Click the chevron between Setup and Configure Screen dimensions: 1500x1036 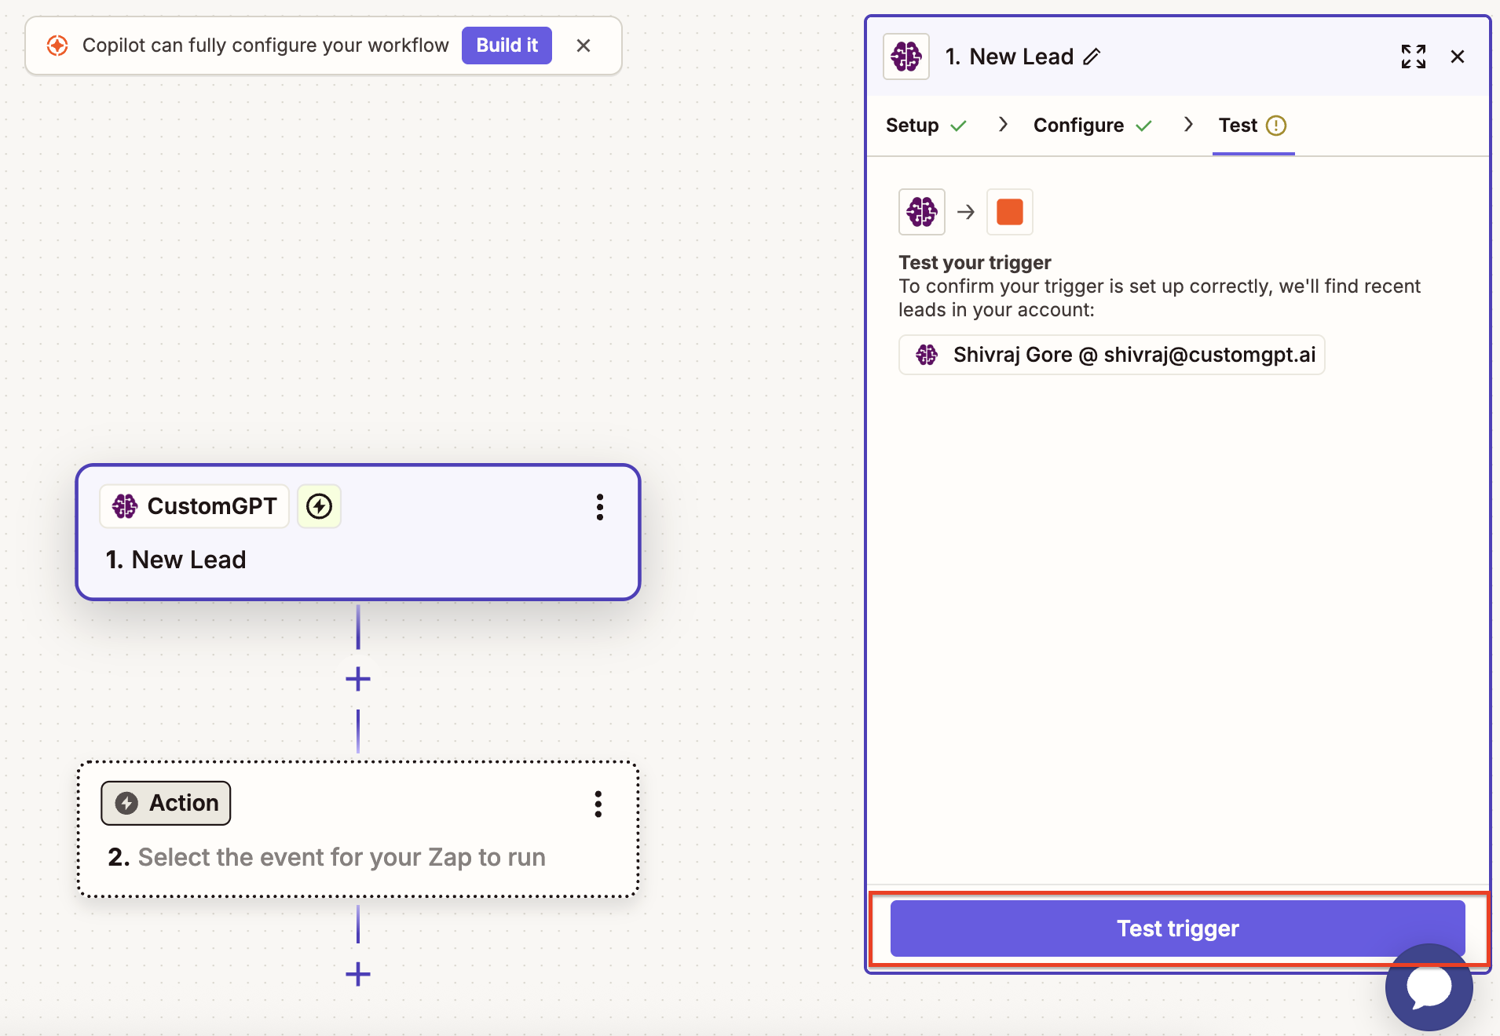point(1003,125)
